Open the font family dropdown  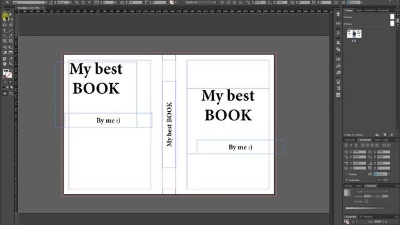pyautogui.click(x=46, y=2)
